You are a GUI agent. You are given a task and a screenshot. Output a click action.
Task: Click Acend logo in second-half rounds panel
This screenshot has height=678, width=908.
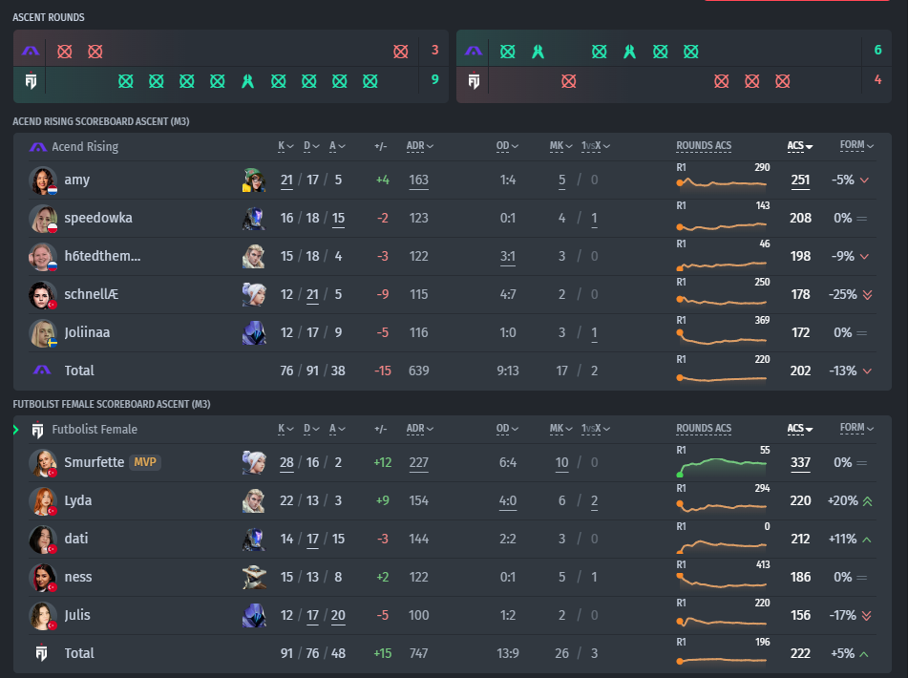pyautogui.click(x=474, y=51)
